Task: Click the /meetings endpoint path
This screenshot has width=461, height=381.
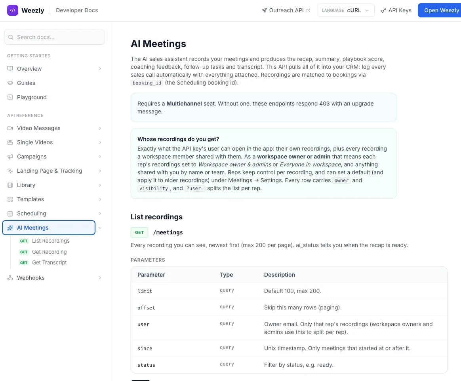Action: coord(168,232)
